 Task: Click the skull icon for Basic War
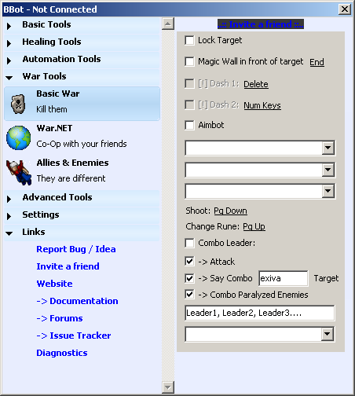[18, 104]
